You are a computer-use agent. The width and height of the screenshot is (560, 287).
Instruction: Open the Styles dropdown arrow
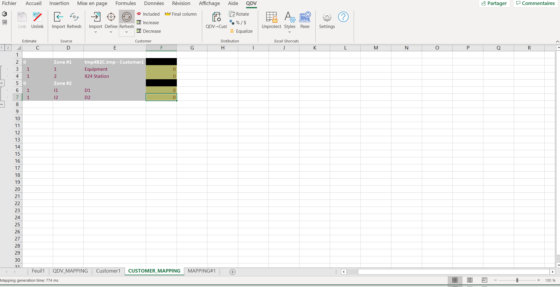pos(289,32)
